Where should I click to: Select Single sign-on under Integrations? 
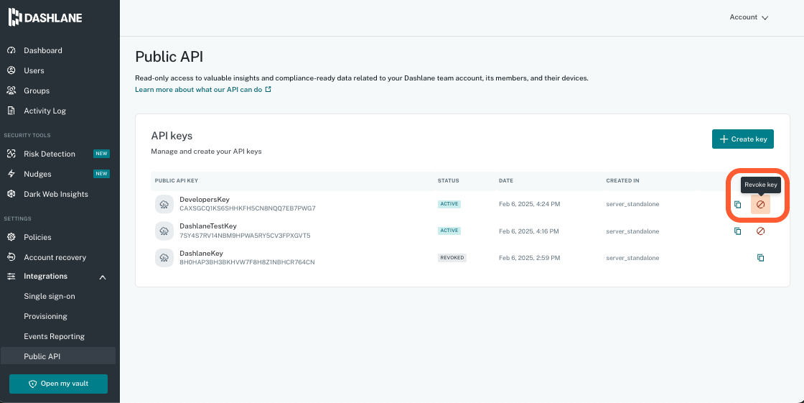(x=49, y=296)
